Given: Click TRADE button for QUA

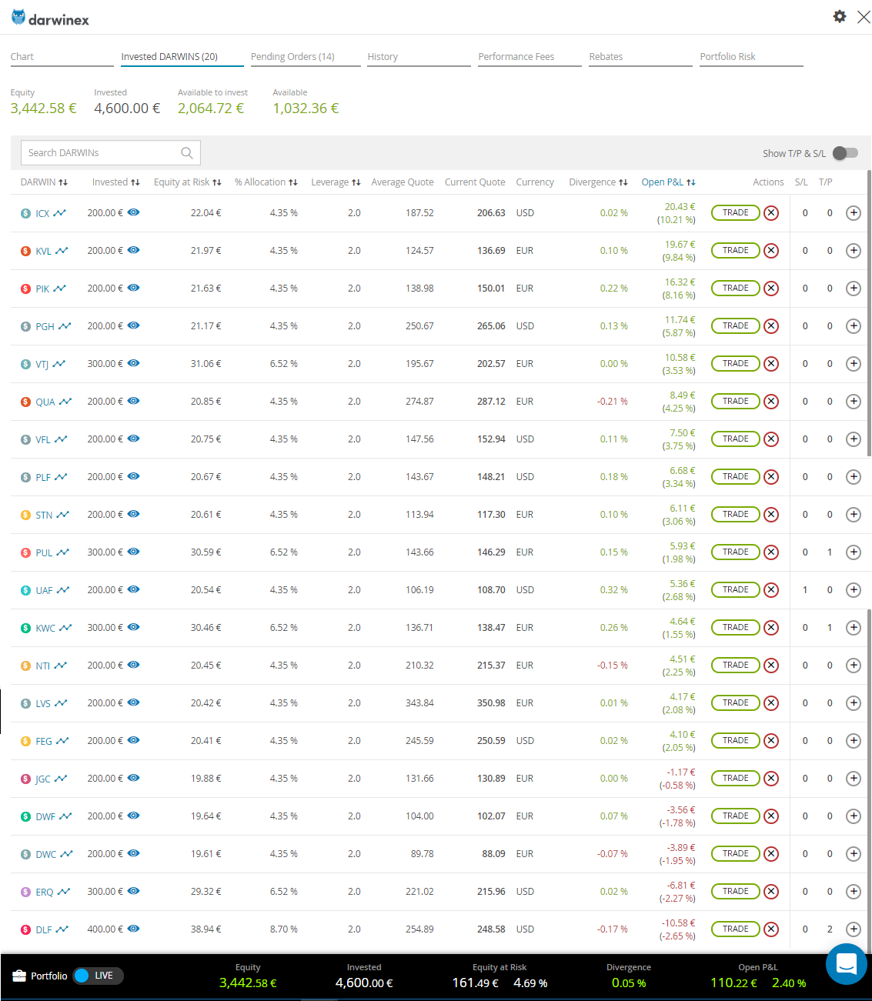Looking at the screenshot, I should tap(735, 401).
